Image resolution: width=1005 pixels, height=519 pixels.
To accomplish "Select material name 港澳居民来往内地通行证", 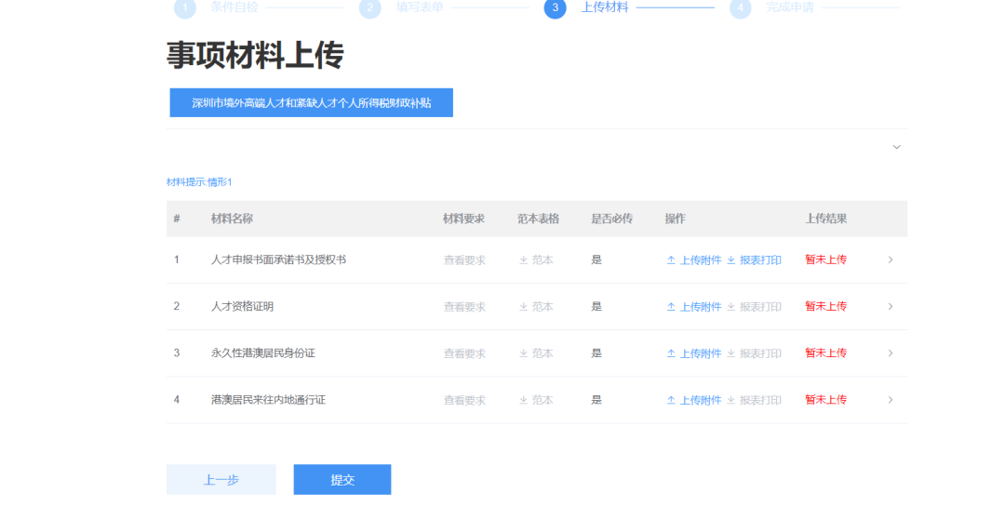I will 269,400.
